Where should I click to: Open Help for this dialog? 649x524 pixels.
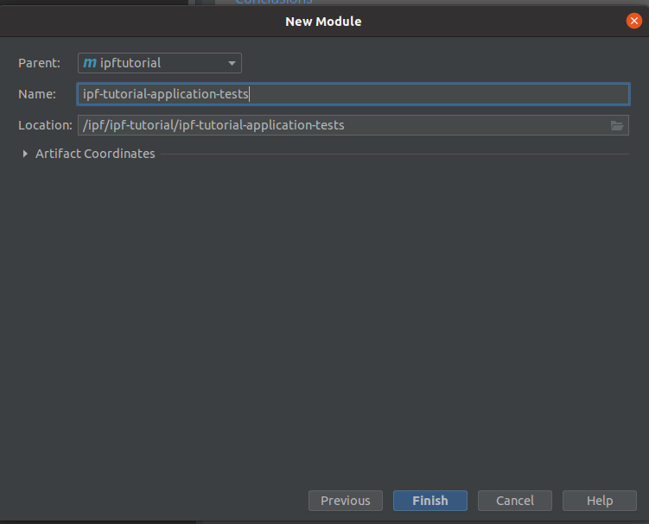599,501
